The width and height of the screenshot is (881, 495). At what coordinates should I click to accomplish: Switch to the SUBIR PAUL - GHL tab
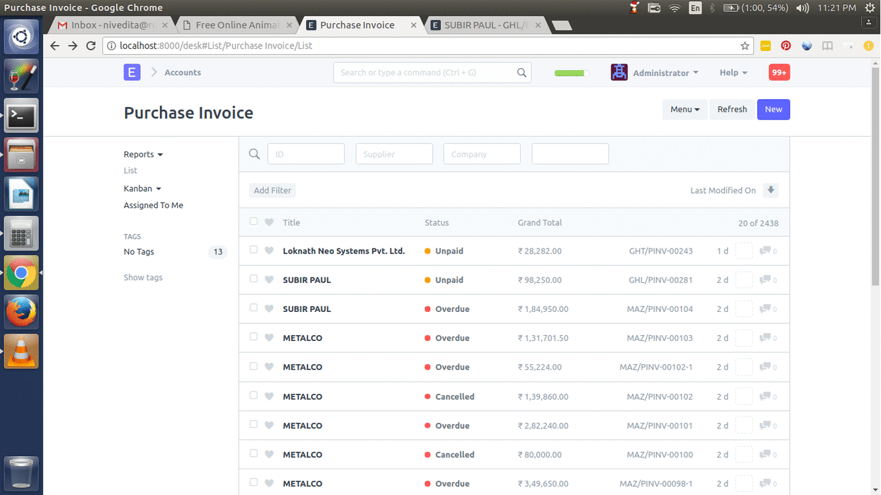[486, 25]
